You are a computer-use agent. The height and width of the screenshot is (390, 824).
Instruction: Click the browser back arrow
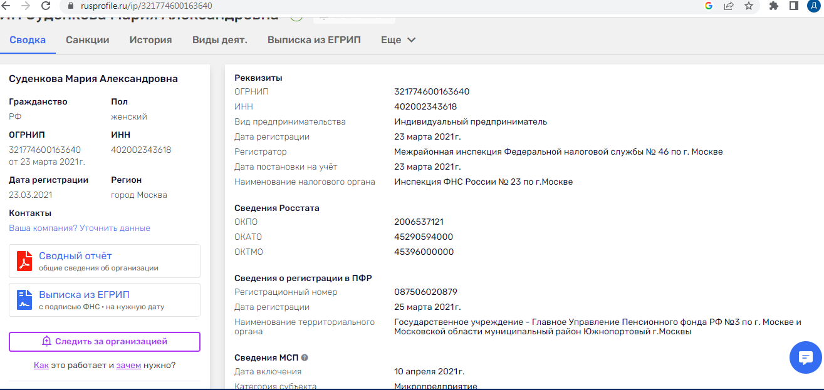[x=6, y=6]
